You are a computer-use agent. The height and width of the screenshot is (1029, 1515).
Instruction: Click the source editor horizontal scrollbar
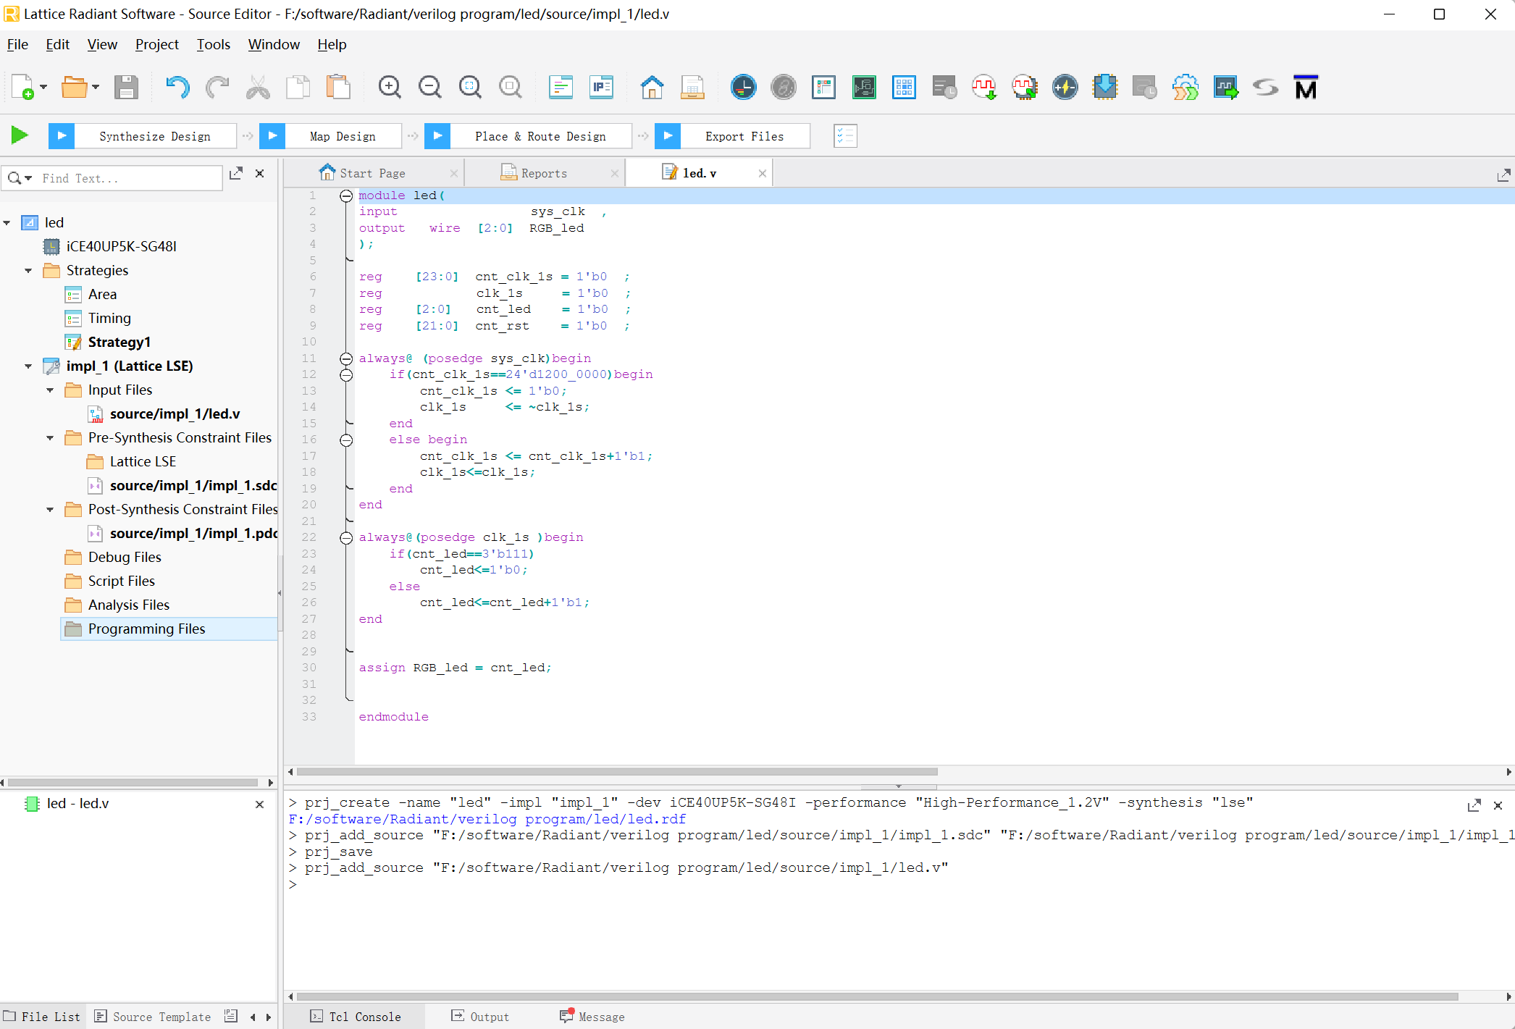(617, 772)
